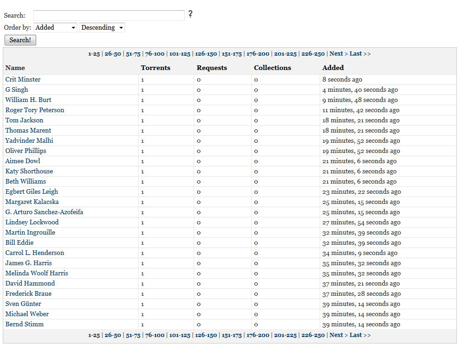Open author Yadvinder Malhi

[29, 140]
